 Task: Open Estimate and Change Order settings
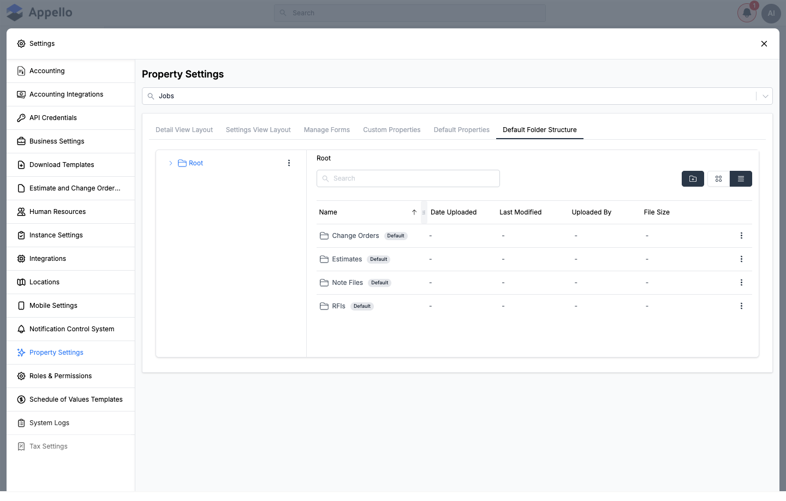[71, 188]
